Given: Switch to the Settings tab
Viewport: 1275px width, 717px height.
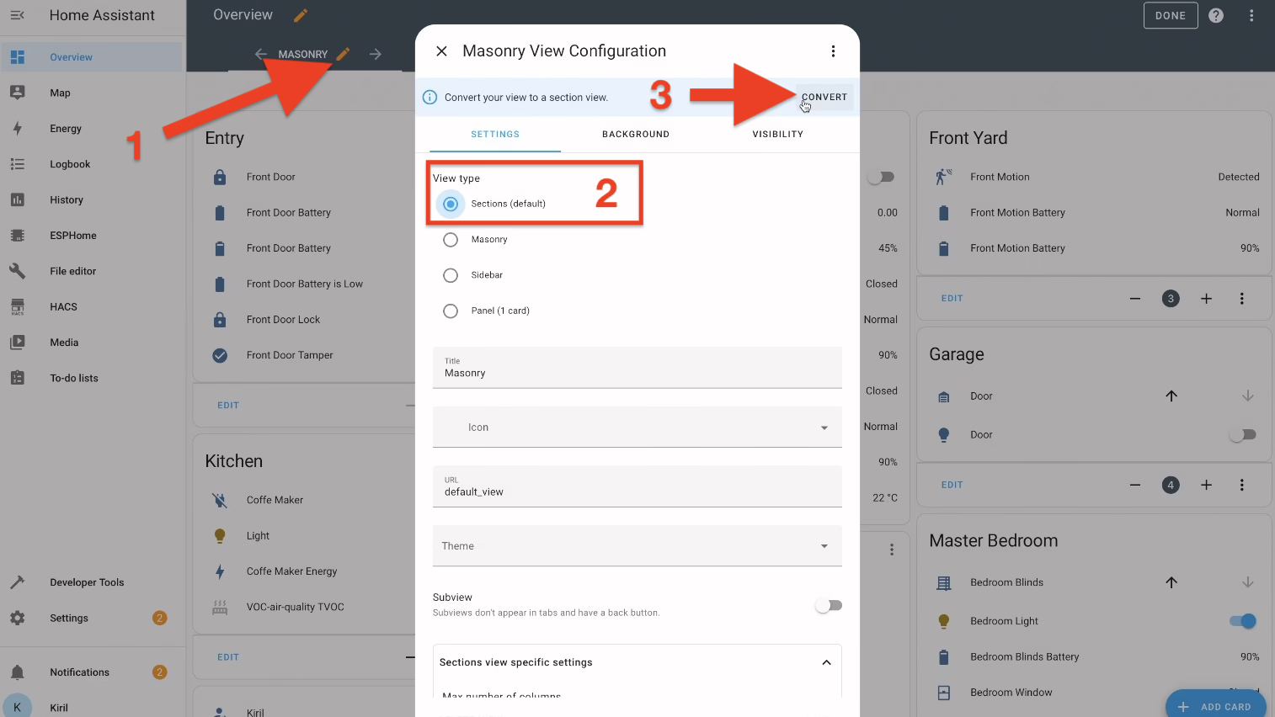Looking at the screenshot, I should (x=495, y=135).
